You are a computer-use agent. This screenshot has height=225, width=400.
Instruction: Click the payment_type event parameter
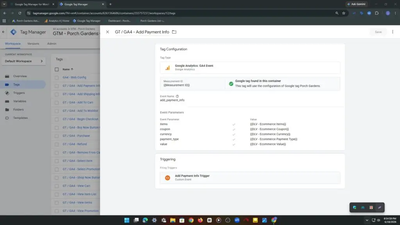(169, 139)
